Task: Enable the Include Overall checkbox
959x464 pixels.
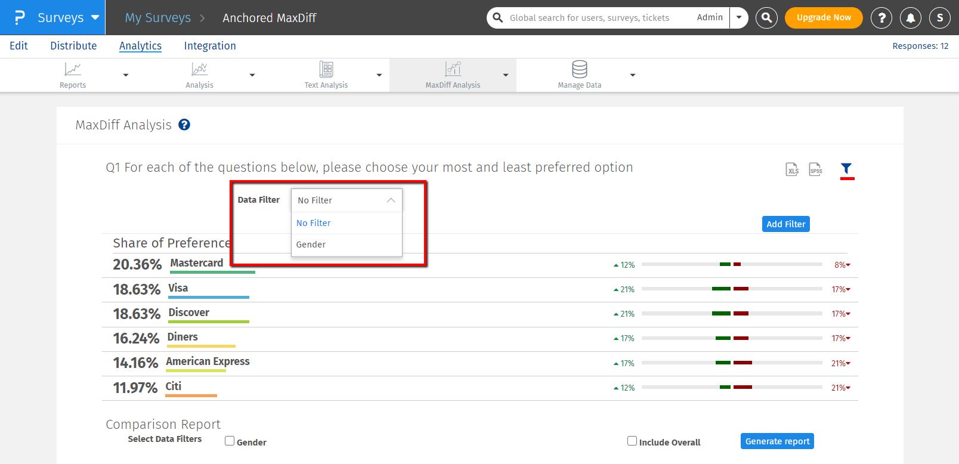Action: [632, 441]
